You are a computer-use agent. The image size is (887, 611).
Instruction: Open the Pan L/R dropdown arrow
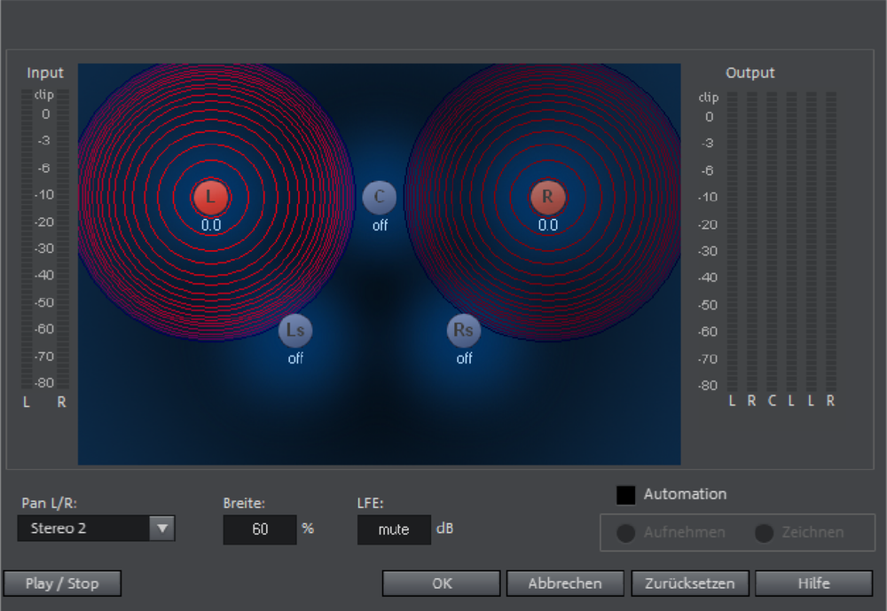[162, 529]
